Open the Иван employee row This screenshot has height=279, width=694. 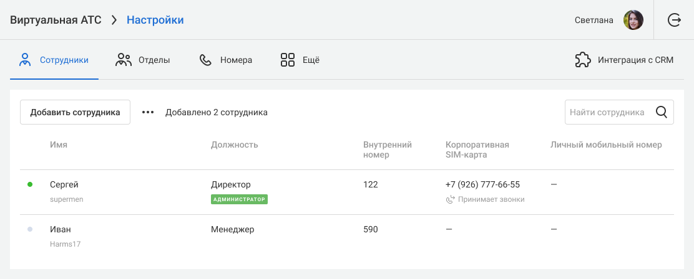(347, 237)
